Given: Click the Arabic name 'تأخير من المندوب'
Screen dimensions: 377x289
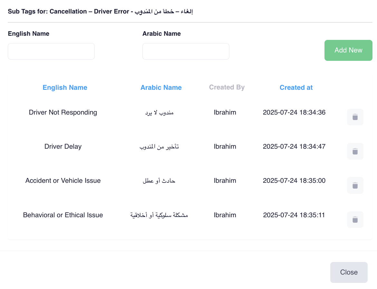Looking at the screenshot, I should coord(159,146).
